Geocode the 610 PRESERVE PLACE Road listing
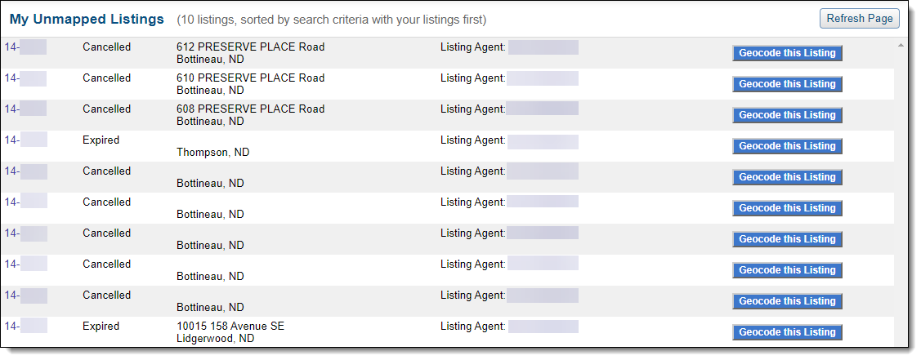Screen dimensions: 921x360 (x=787, y=84)
